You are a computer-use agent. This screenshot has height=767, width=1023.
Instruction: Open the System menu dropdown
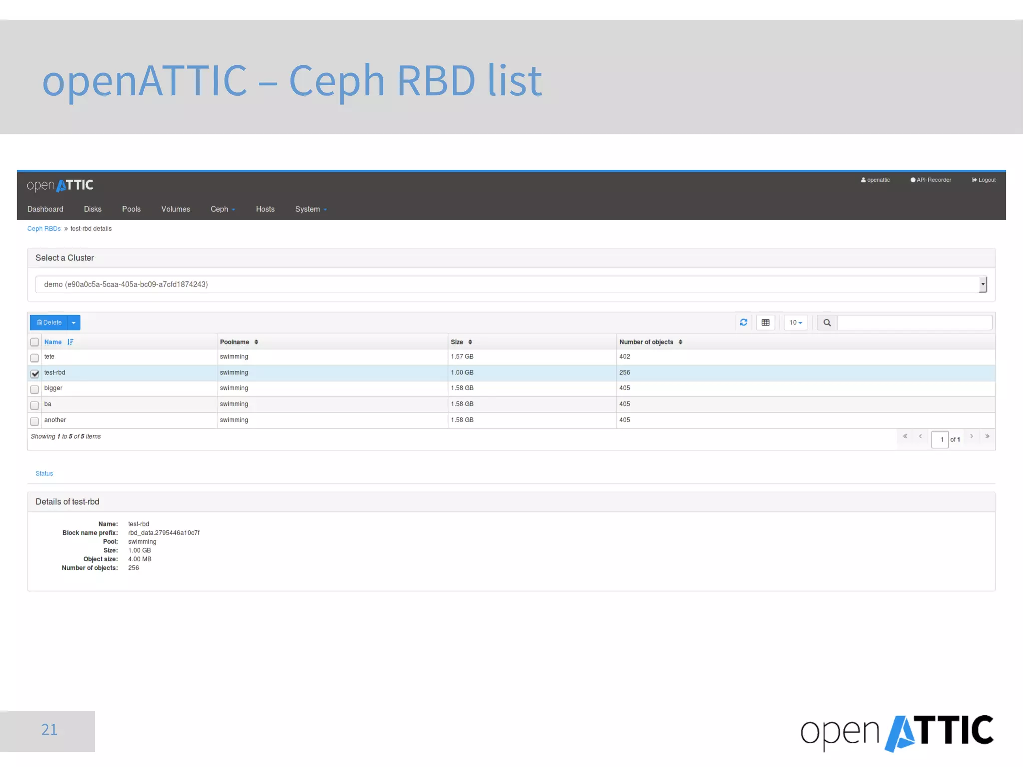311,209
